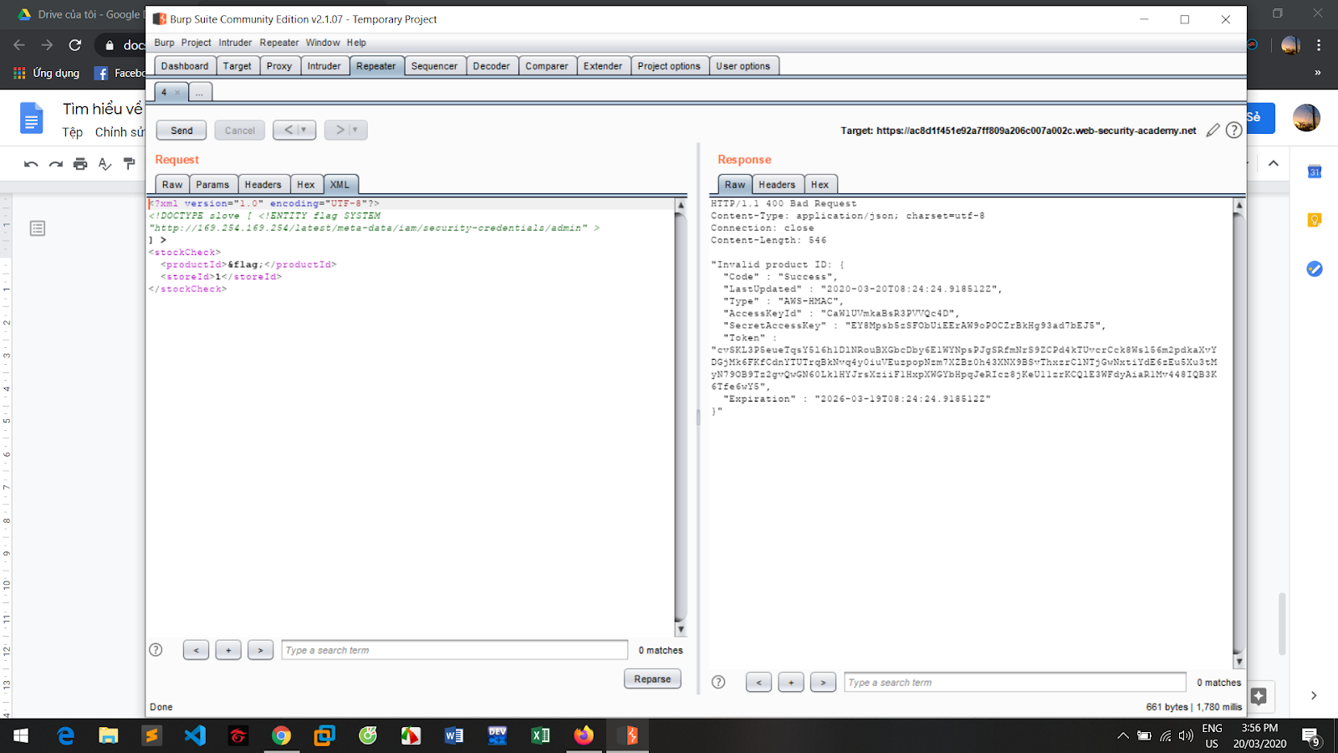Click the Docs print icon
This screenshot has width=1338, height=753.
click(80, 164)
